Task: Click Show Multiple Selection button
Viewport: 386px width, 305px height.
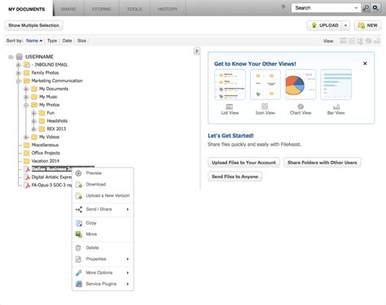Action: coord(33,25)
